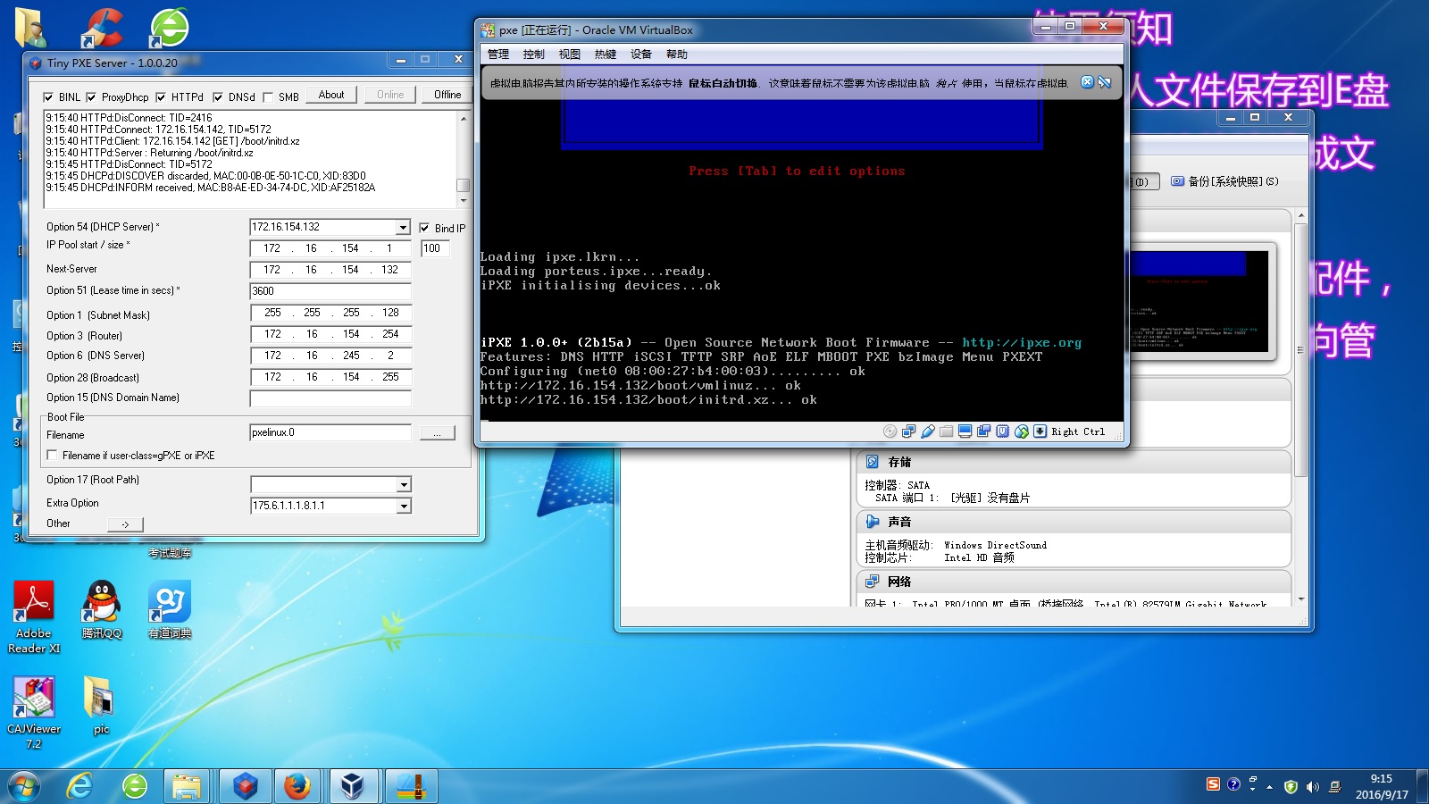Open the 控制 menu in VirtualBox
This screenshot has height=804, width=1429.
tap(534, 54)
